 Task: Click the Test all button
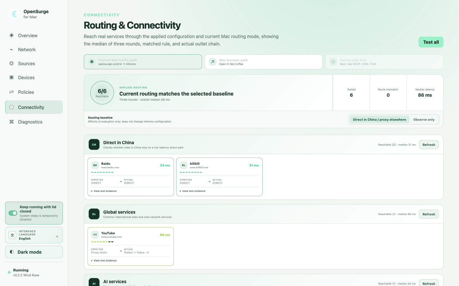coord(431,42)
